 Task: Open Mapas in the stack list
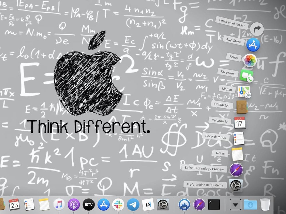point(244,92)
